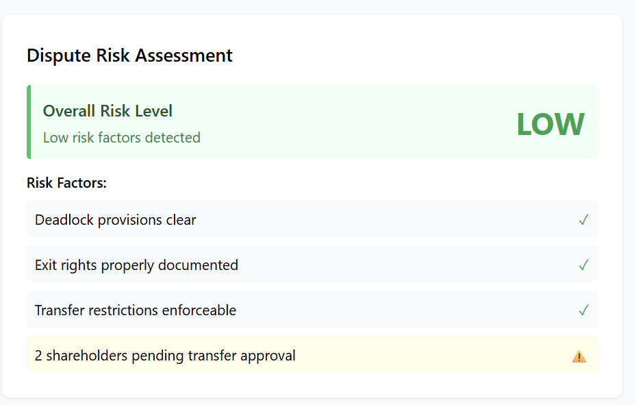This screenshot has width=636, height=405.
Task: Open details for 2 shareholders pending transfer approval
Action: tap(165, 355)
